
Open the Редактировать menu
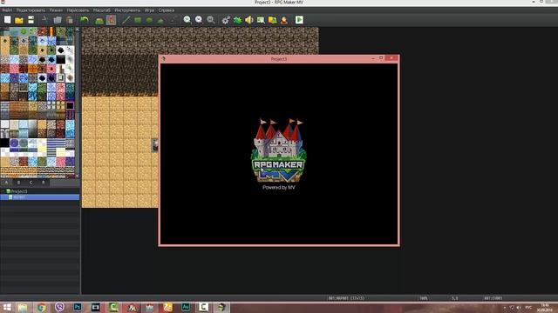31,10
